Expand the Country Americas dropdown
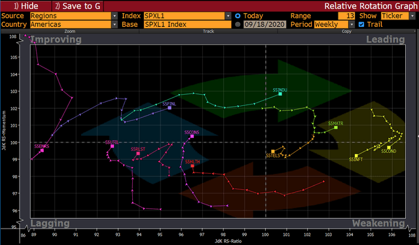This screenshot has width=419, height=245. point(115,25)
